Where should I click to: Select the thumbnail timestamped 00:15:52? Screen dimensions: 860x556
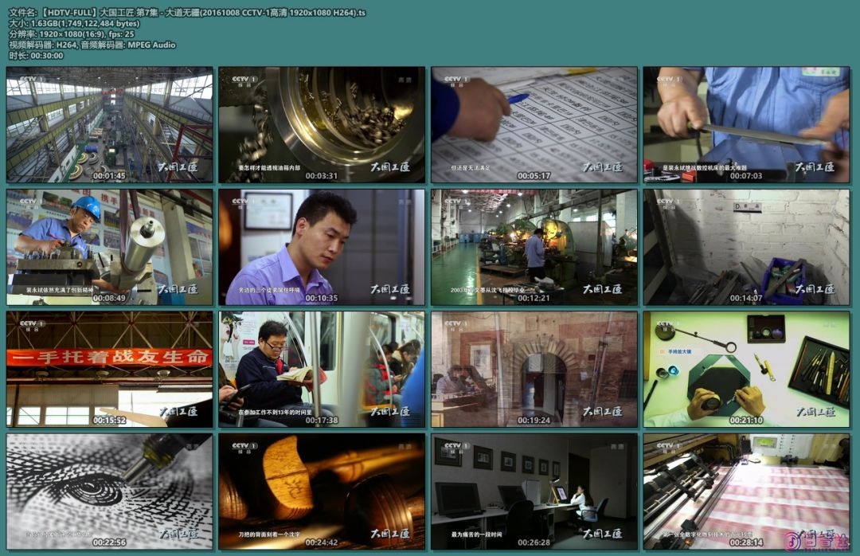(x=110, y=370)
